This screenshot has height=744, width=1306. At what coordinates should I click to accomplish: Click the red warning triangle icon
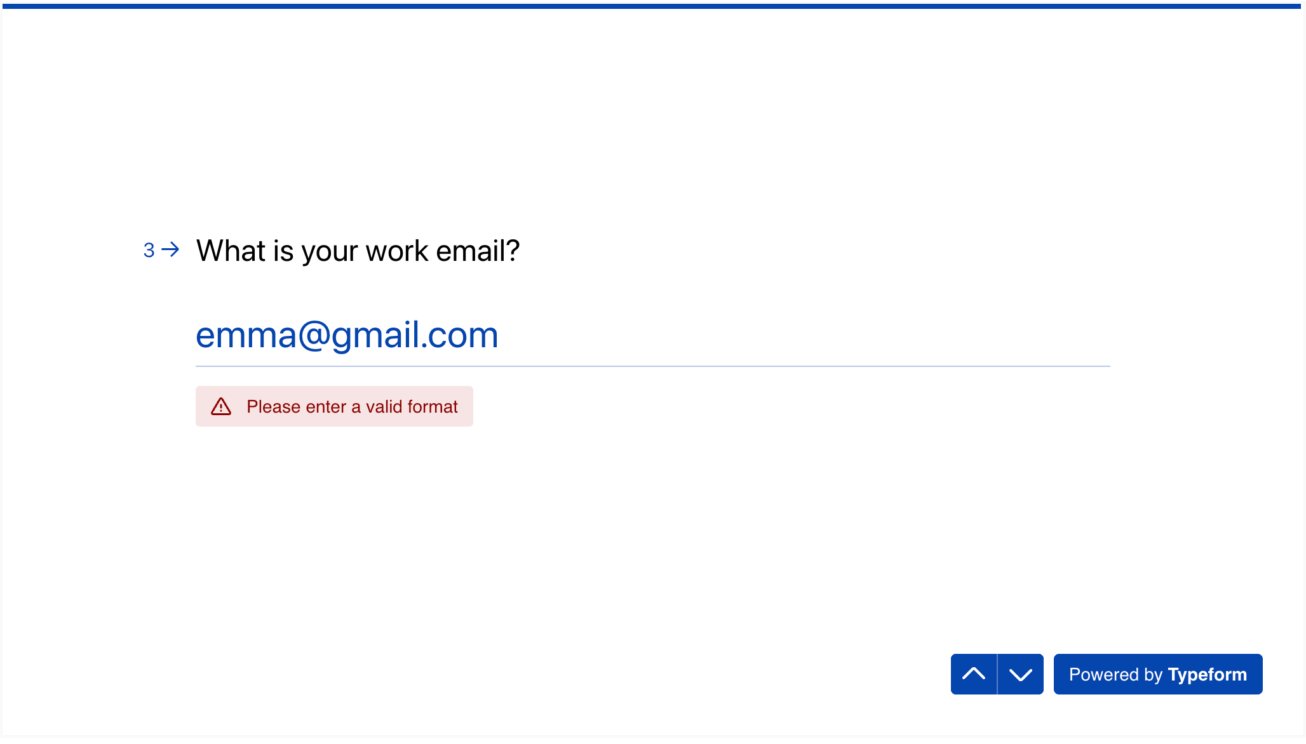click(x=221, y=406)
